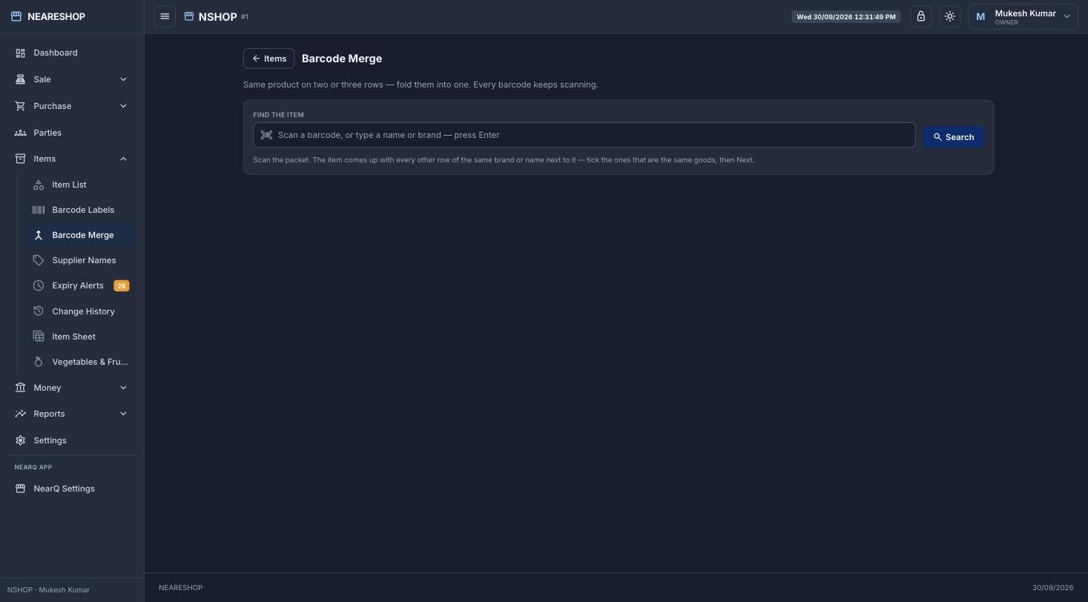1088x602 pixels.
Task: Expand the Purchase menu chevron
Action: [x=123, y=106]
